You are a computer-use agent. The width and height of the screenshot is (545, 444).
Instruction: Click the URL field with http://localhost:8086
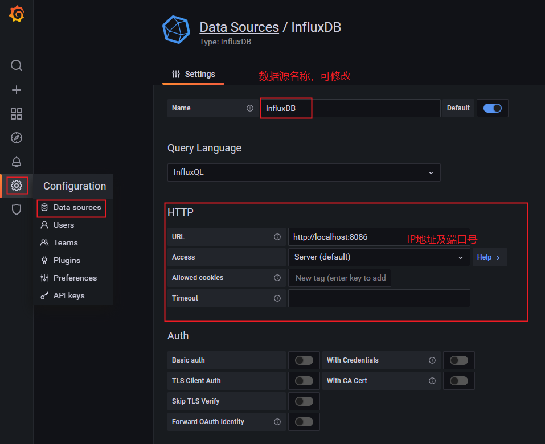click(x=379, y=237)
